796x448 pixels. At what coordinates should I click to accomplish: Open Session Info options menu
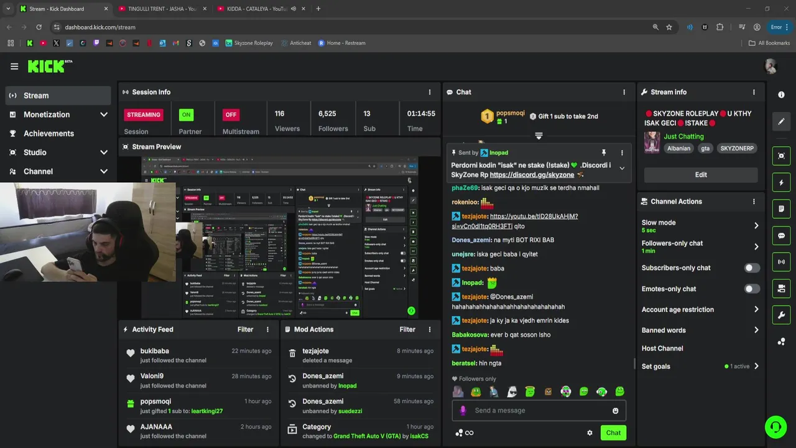(x=429, y=92)
